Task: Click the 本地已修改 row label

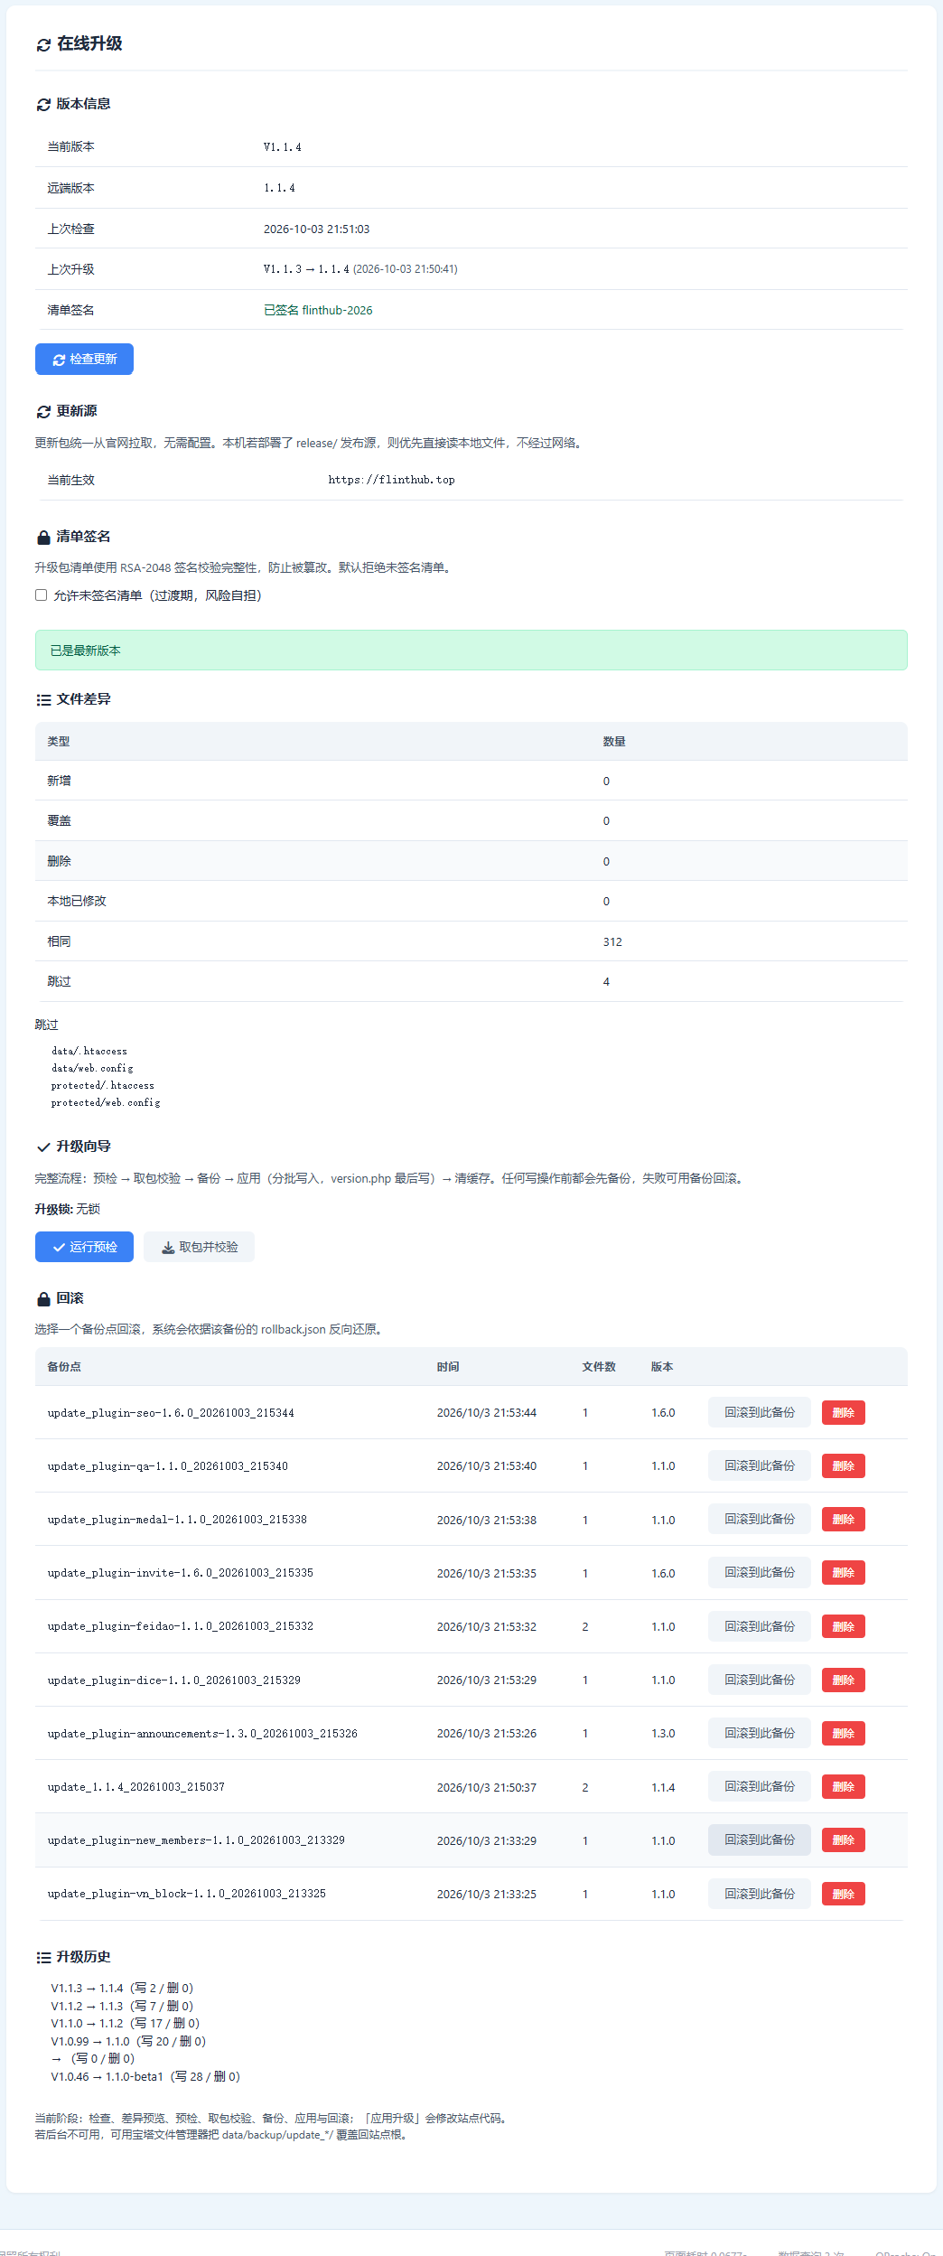Action: (x=77, y=901)
